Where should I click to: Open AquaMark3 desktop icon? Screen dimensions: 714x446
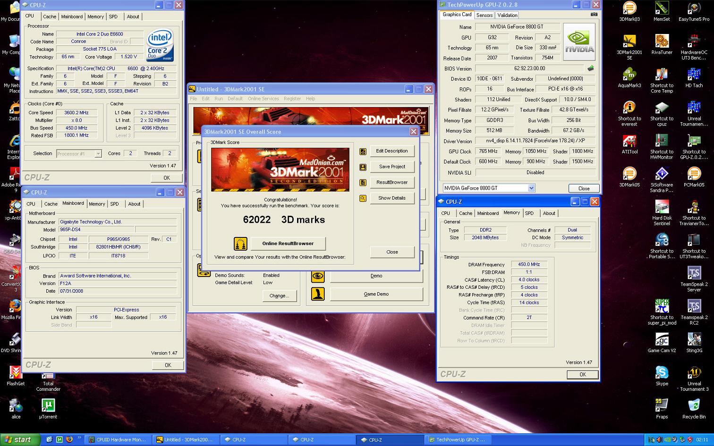(x=629, y=78)
